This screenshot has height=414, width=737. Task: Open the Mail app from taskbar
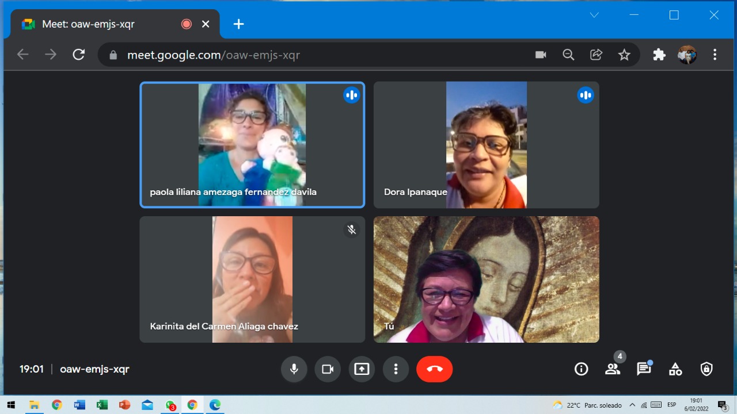(147, 405)
